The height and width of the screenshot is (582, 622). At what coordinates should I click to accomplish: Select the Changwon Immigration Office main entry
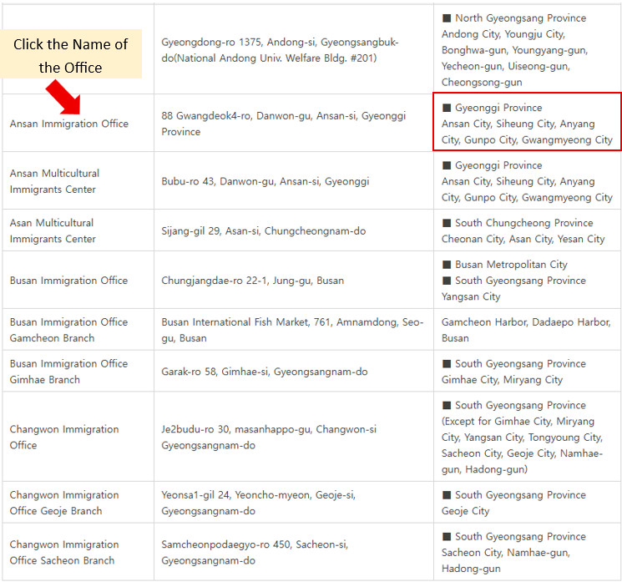[x=64, y=437]
